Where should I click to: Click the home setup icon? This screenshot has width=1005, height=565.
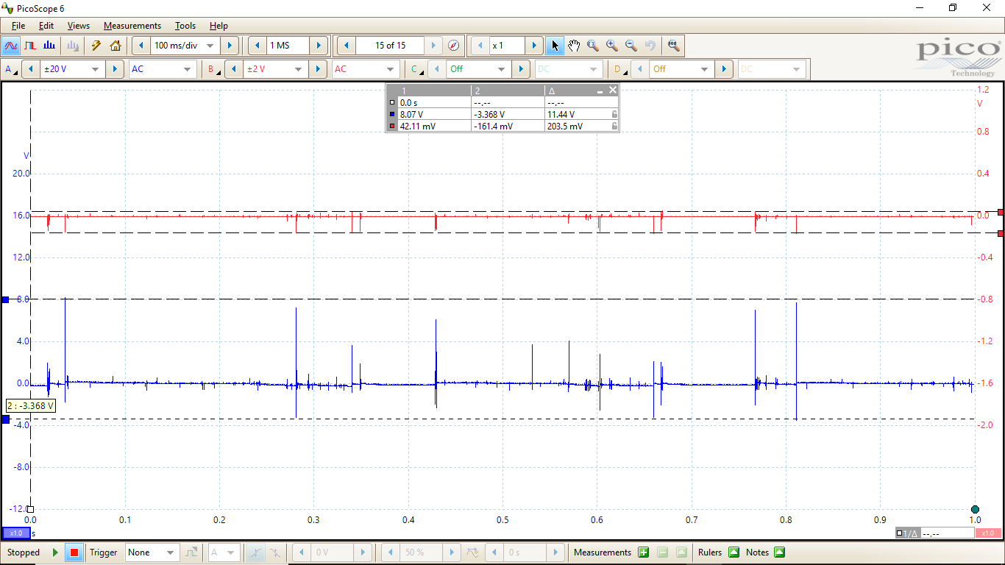pos(116,46)
